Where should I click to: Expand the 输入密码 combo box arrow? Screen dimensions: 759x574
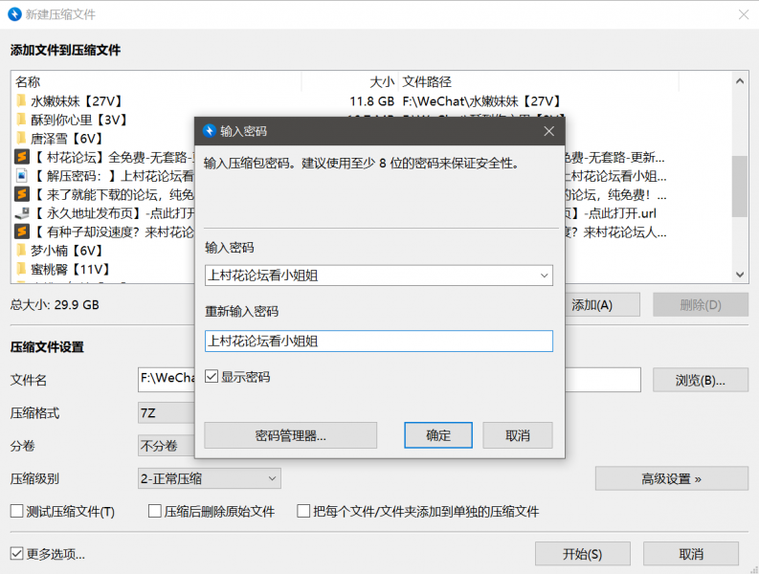[544, 276]
